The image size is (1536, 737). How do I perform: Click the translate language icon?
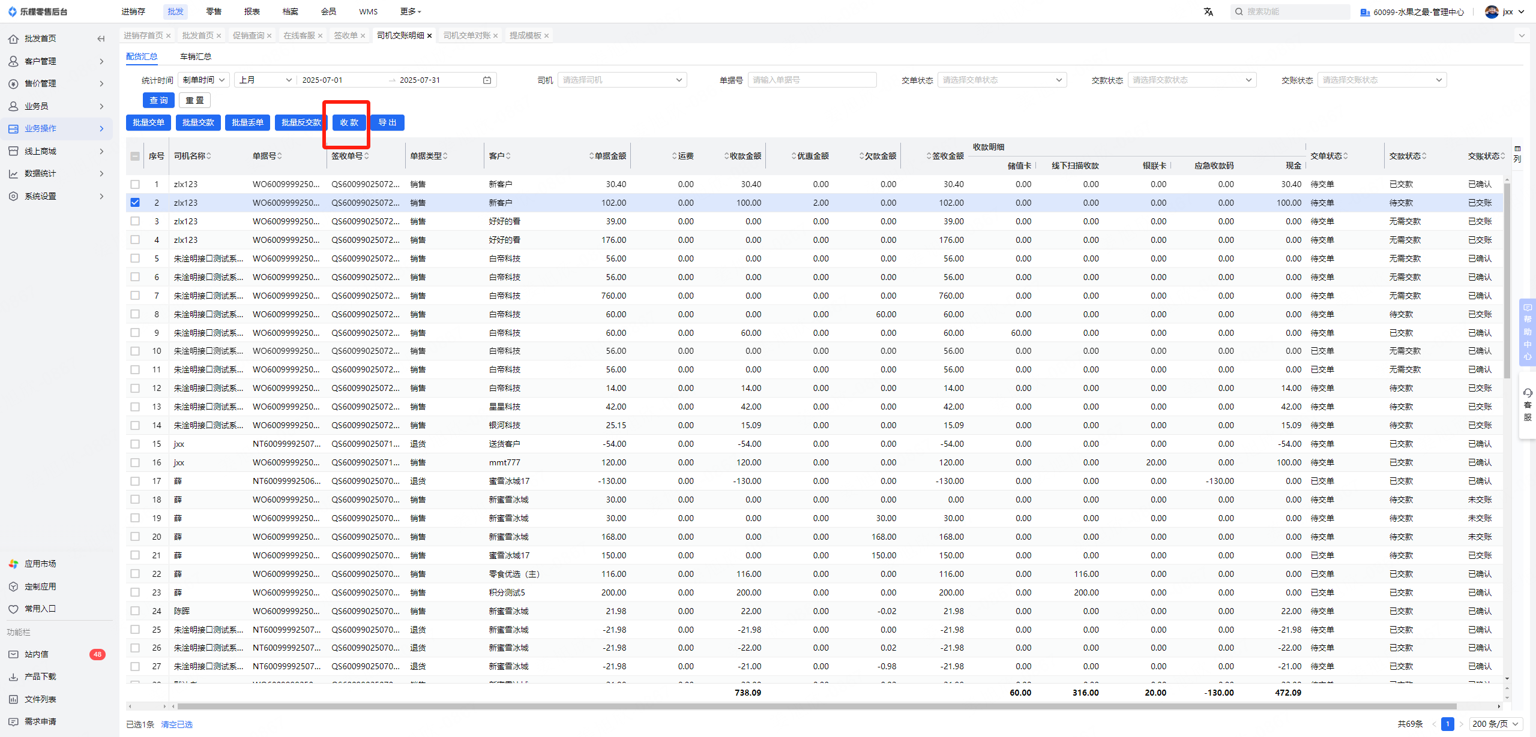pos(1208,11)
